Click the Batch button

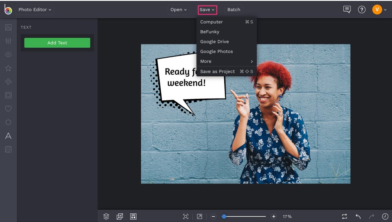pyautogui.click(x=234, y=10)
